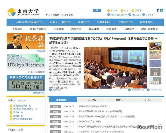This screenshot has height=133, width=166.
Task: Select the blue third slideshow thumbnail
Action: click(x=155, y=63)
